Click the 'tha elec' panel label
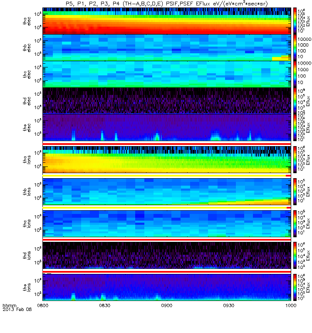312x333 pixels. 27,21
